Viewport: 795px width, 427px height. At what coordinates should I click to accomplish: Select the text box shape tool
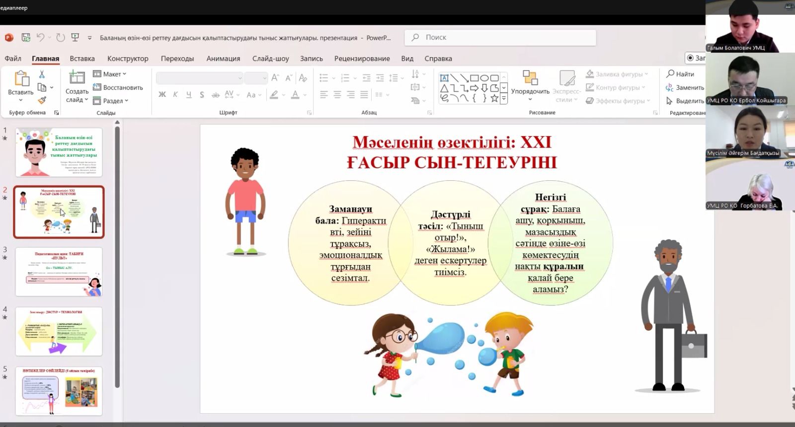[444, 78]
